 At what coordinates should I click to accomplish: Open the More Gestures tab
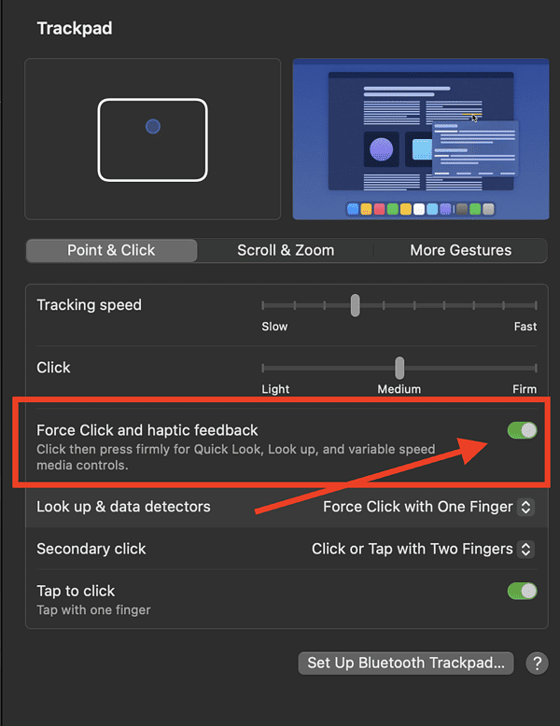click(x=460, y=250)
